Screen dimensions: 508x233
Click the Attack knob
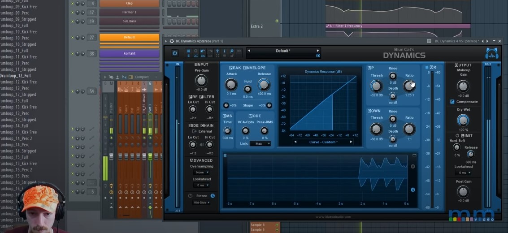[x=231, y=85]
